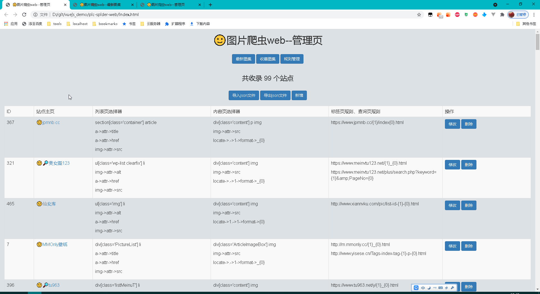
Task: Close the 最新图集 browser tab
Action: pyautogui.click(x=132, y=5)
